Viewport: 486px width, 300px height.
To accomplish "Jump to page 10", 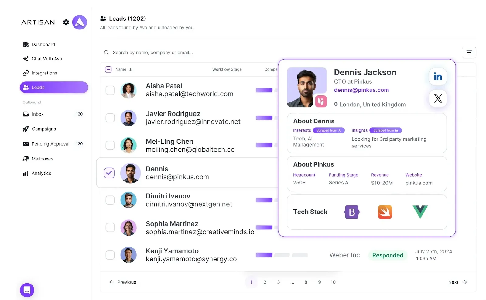I will coord(333,282).
